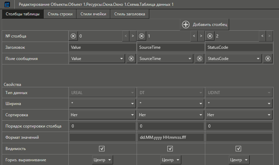Click the delete icon for column 2
The image size is (279, 165).
coord(210,36)
